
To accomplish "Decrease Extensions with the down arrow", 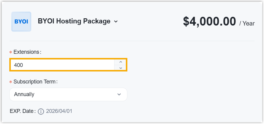I will click(x=120, y=68).
